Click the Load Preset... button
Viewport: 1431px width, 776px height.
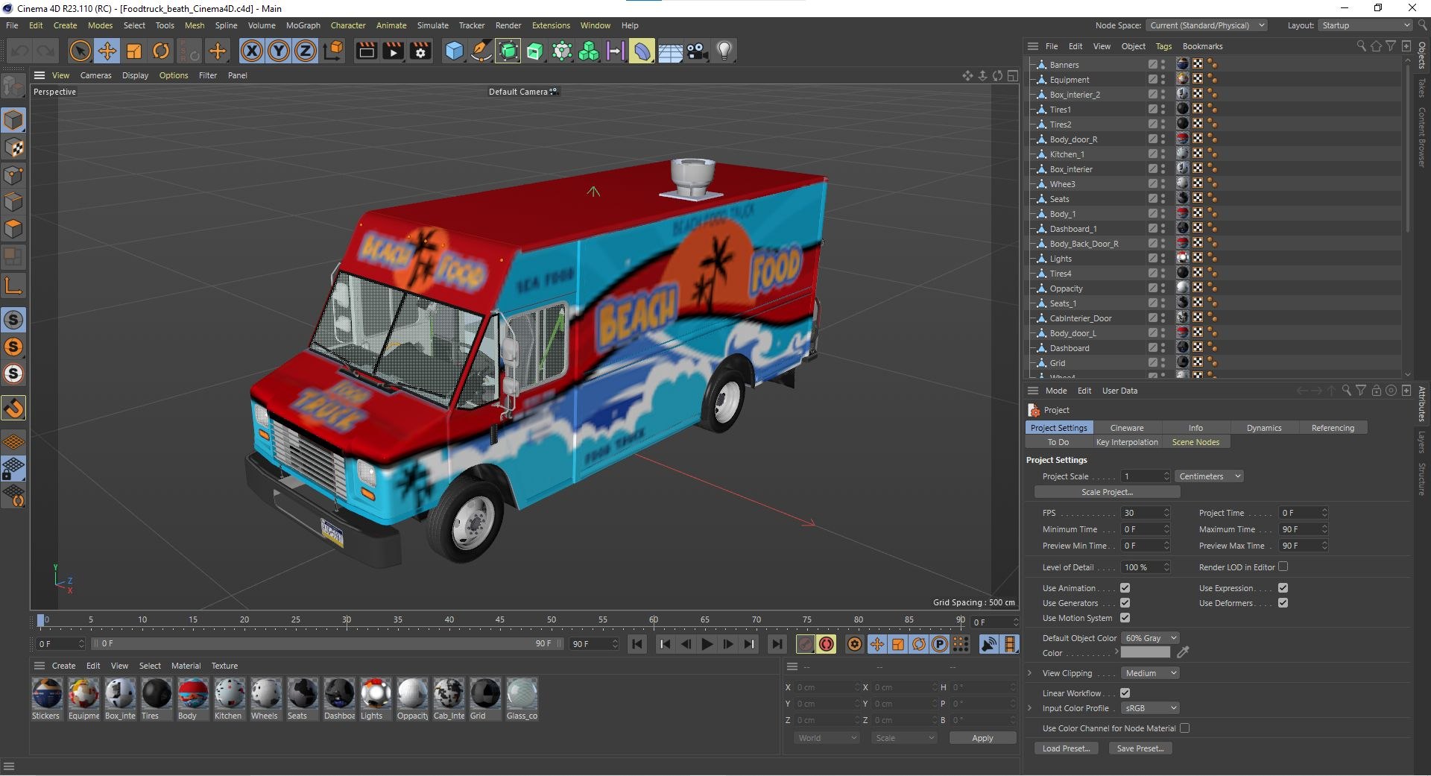click(x=1066, y=748)
